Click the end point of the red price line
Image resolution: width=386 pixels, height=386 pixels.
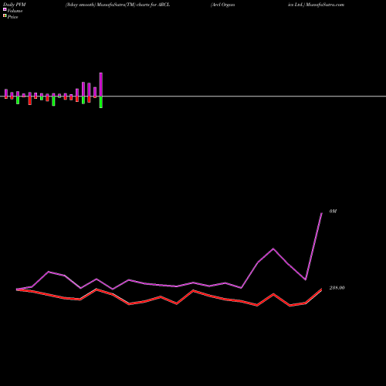(321, 289)
